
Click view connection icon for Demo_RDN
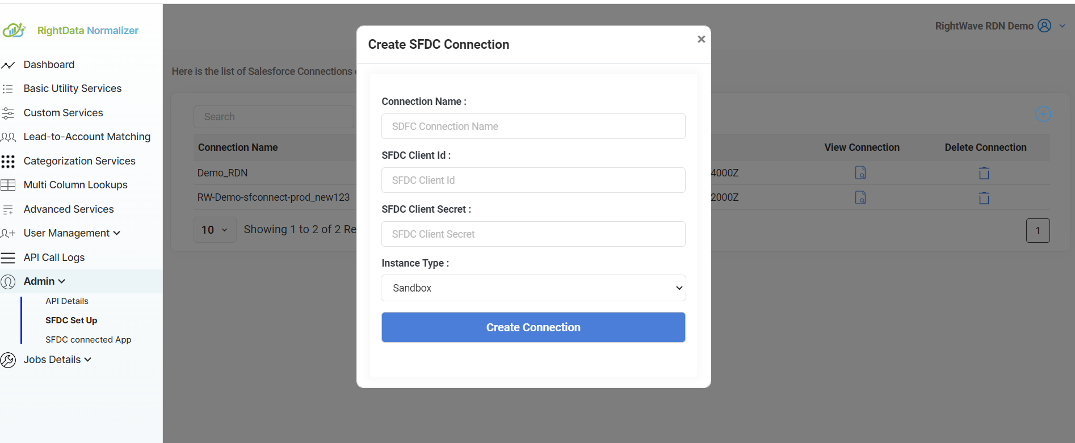(x=860, y=172)
